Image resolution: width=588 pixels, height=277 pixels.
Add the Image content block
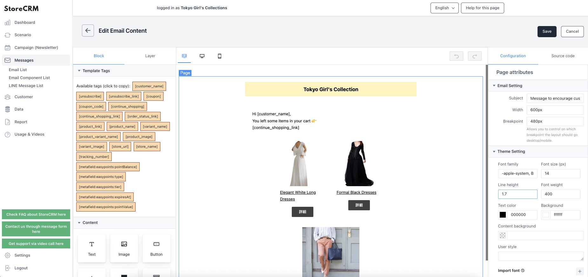point(124,248)
